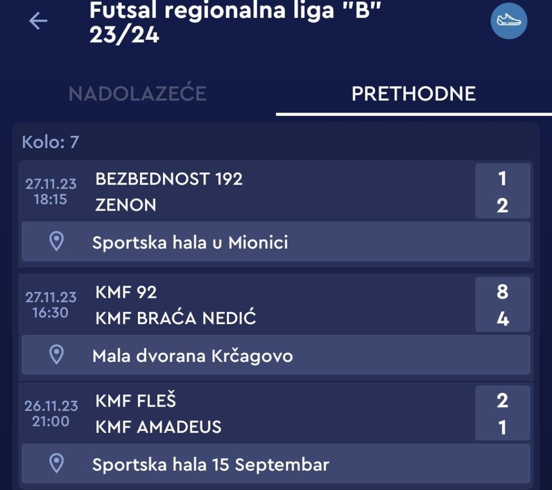The width and height of the screenshot is (552, 490).
Task: Tap the 27.11.23 18:15 match time
Action: coord(51,192)
